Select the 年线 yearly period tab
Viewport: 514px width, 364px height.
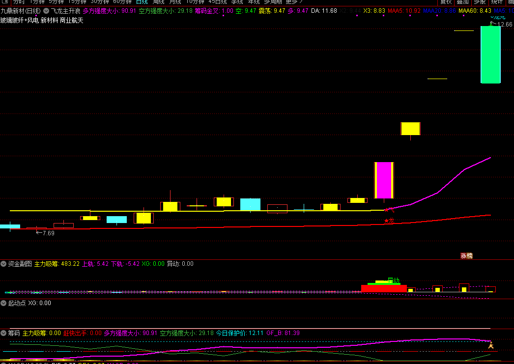click(x=254, y=2)
